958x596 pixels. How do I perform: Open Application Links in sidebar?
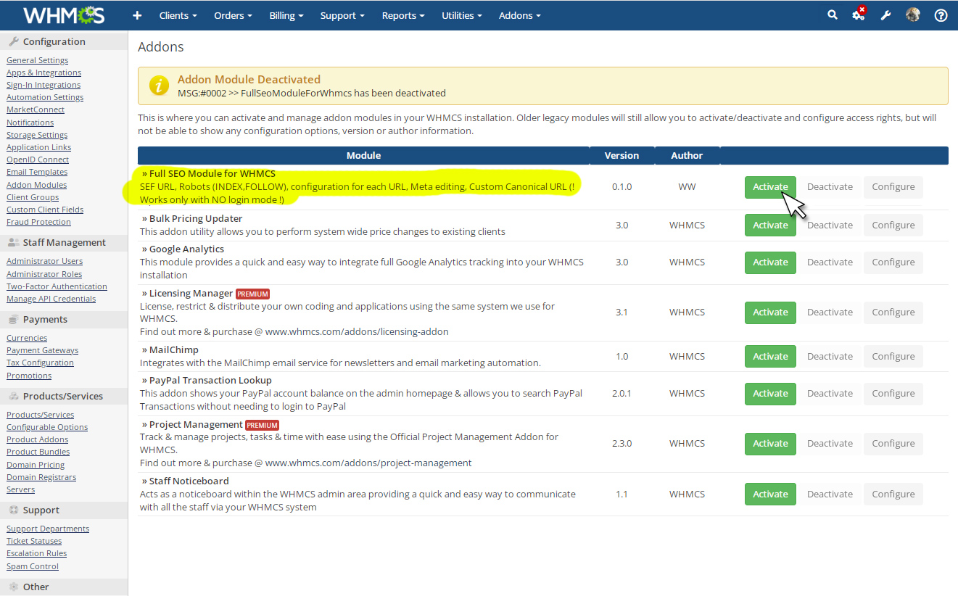click(x=38, y=147)
